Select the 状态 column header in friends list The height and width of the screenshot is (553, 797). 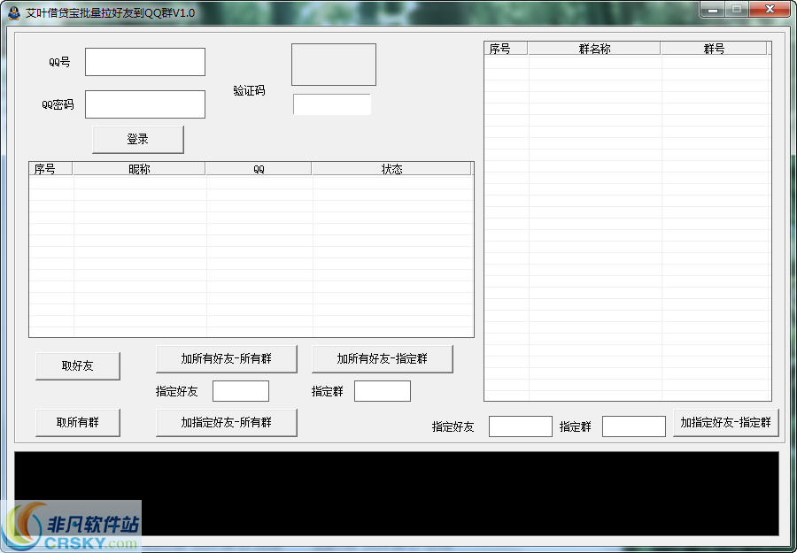pos(391,169)
